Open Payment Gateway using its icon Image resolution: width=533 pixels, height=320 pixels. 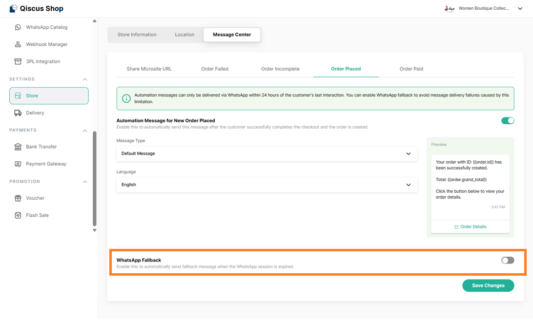(x=18, y=164)
